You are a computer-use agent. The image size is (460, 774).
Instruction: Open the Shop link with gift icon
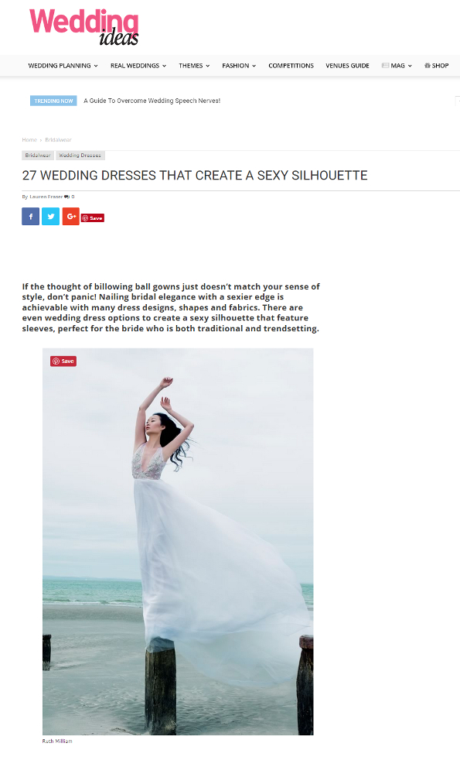coord(436,66)
